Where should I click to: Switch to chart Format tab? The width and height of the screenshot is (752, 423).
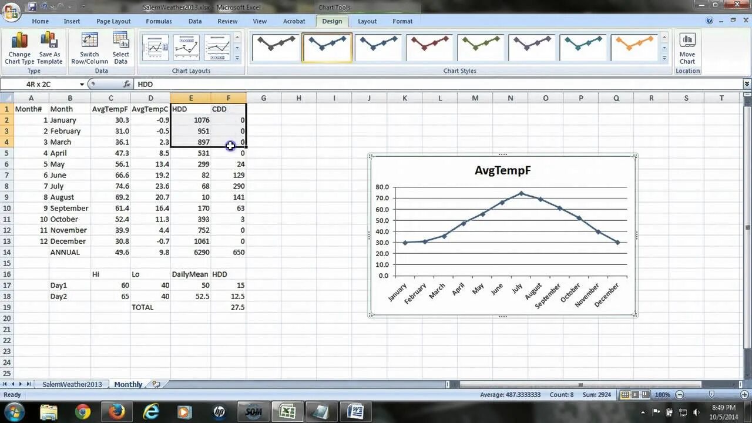(402, 21)
